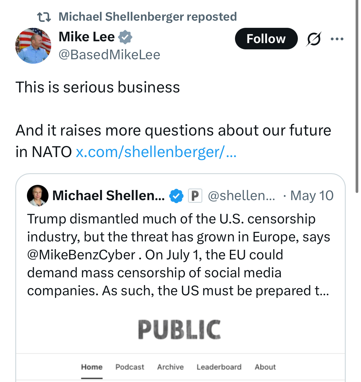This screenshot has height=382, width=361.
Task: Click the blue verified badge in the quoted post
Action: click(176, 196)
